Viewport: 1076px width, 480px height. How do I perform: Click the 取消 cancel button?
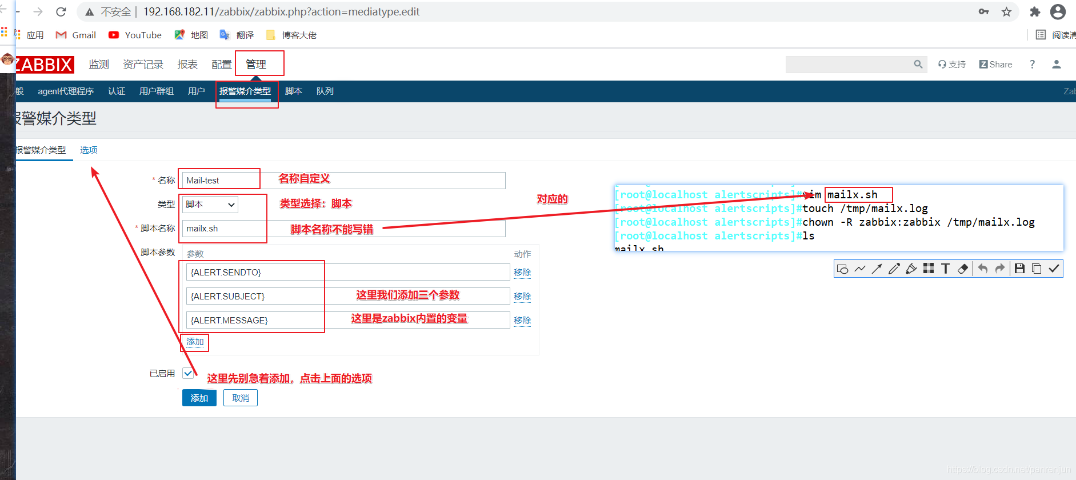(x=241, y=398)
